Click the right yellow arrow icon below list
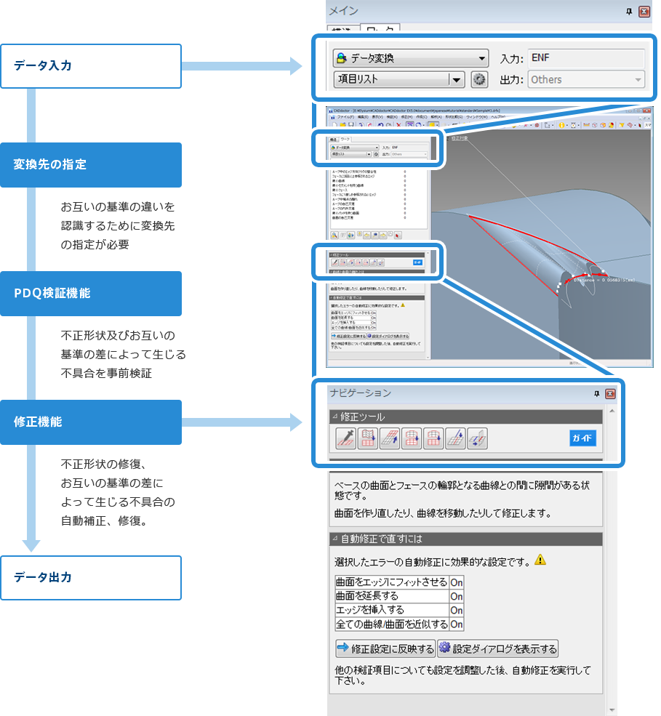 tap(382, 236)
